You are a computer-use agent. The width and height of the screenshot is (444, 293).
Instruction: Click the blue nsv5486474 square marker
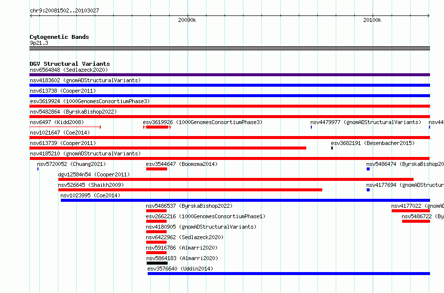(x=368, y=169)
